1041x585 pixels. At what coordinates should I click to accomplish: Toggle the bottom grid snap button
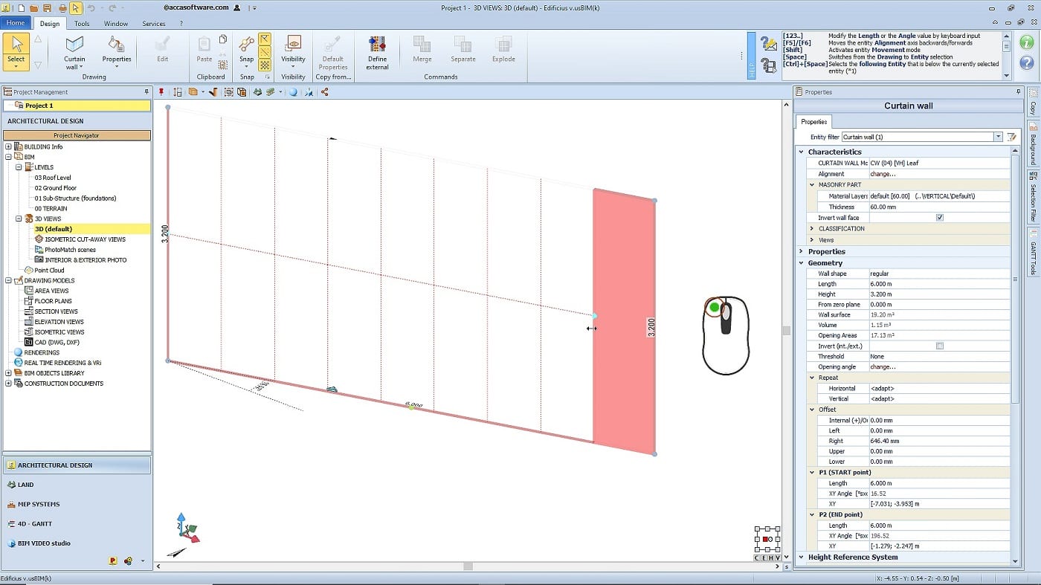coord(265,65)
